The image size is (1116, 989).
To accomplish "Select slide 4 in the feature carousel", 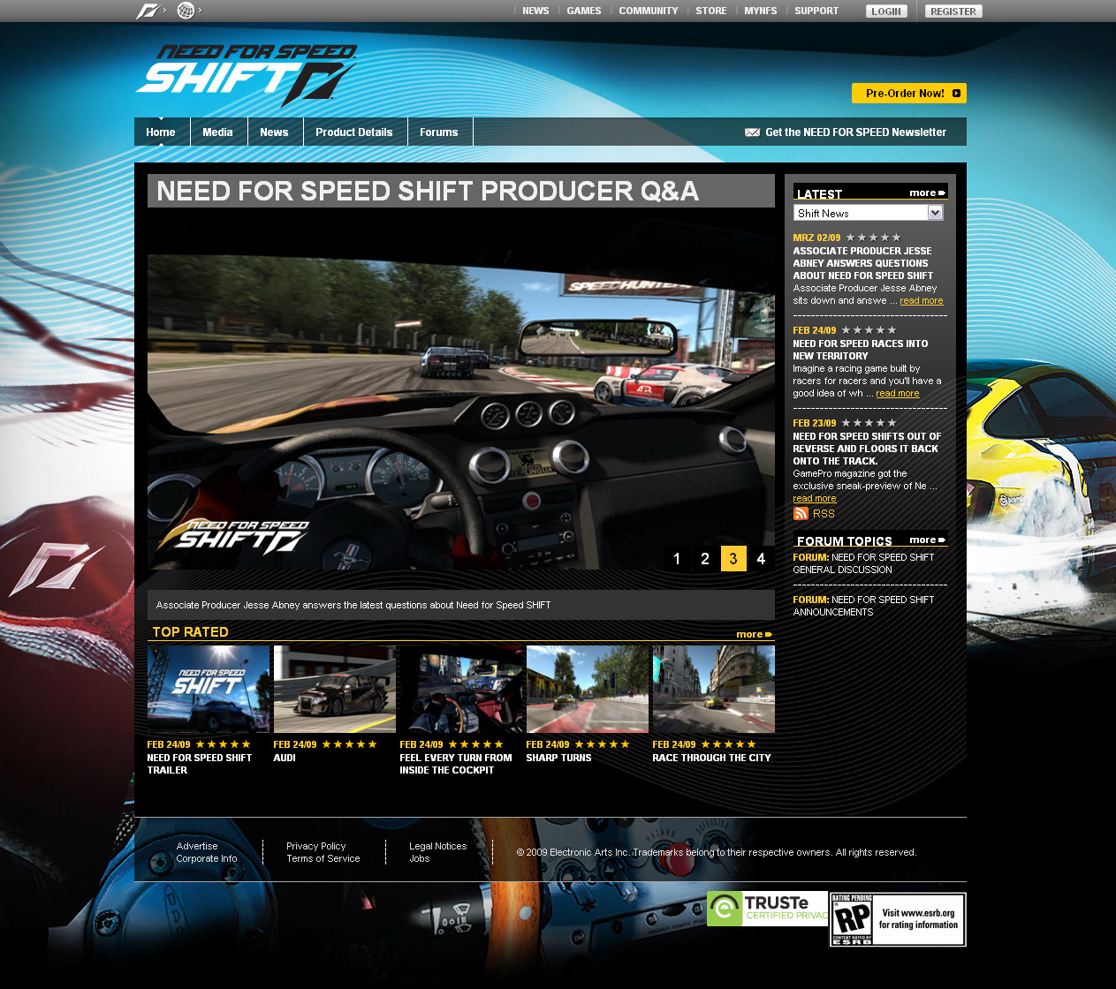I will tap(761, 559).
